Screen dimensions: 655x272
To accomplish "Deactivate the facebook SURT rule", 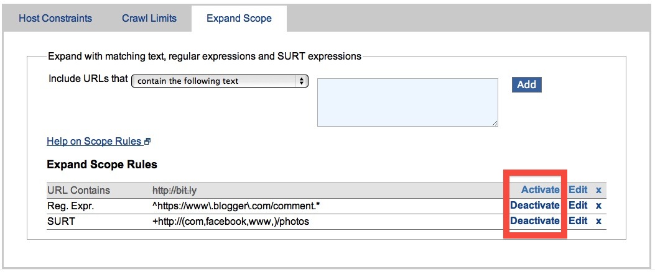I will pos(535,220).
